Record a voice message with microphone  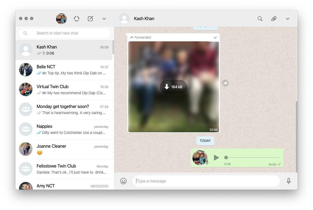288,181
